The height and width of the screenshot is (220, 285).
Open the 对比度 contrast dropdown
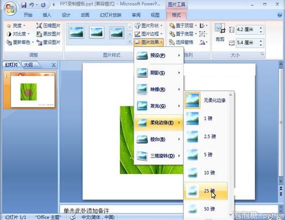(x=18, y=34)
